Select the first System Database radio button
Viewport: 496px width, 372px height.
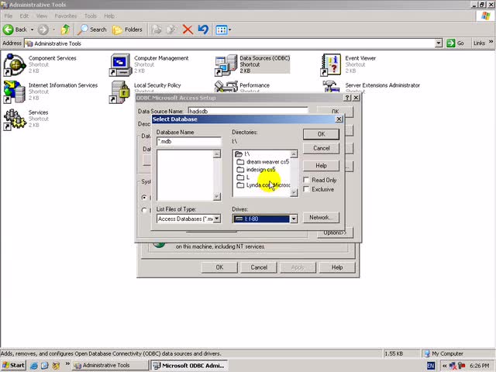(x=144, y=198)
